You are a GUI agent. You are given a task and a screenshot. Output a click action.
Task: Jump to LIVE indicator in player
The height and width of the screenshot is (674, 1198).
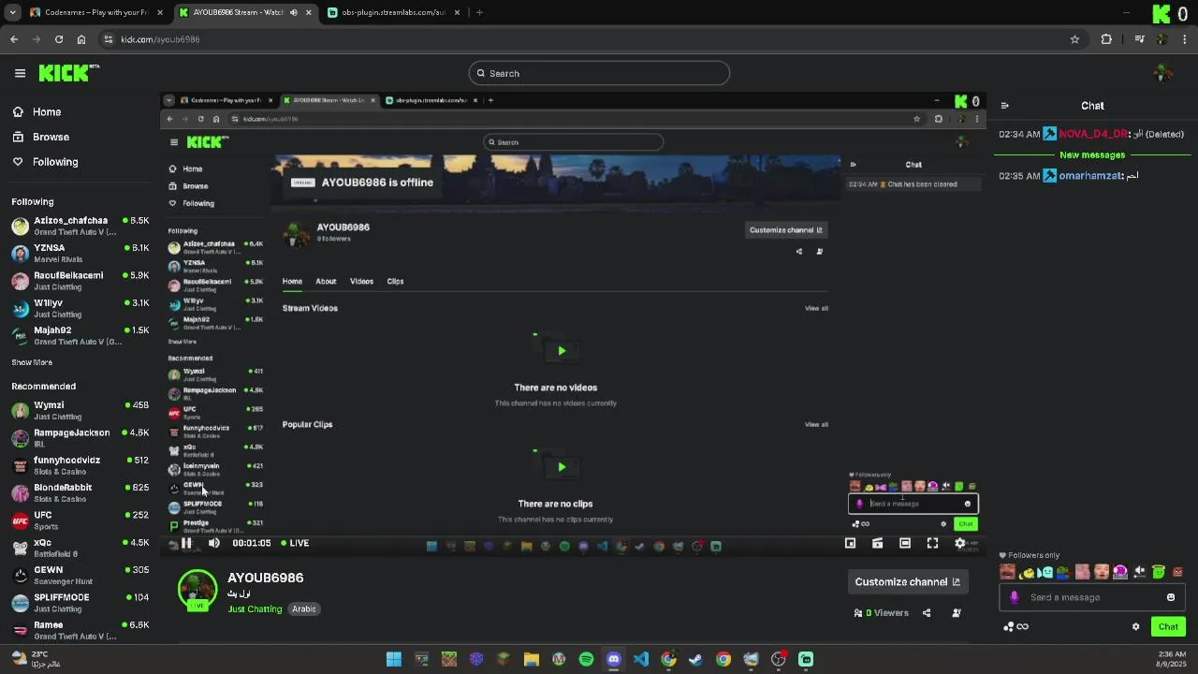pyautogui.click(x=294, y=543)
